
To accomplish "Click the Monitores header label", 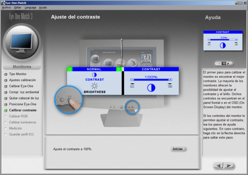I will click(x=22, y=67).
